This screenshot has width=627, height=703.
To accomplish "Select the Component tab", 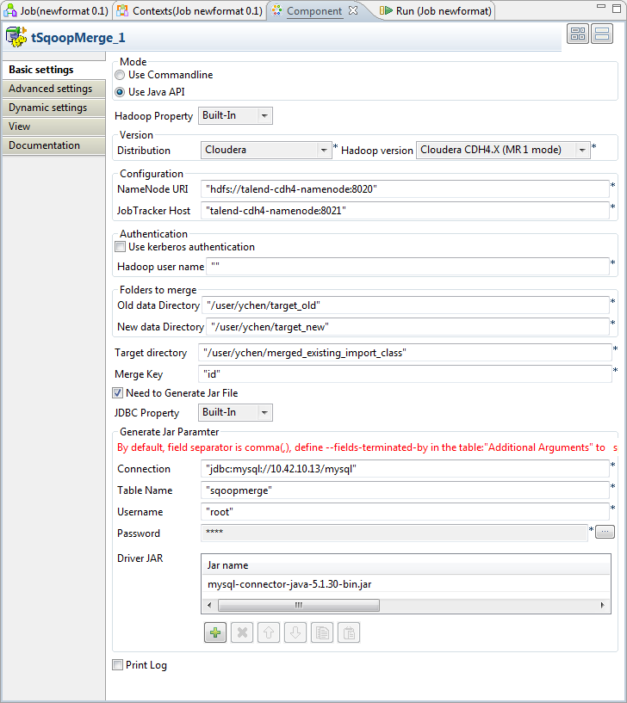I will (314, 11).
